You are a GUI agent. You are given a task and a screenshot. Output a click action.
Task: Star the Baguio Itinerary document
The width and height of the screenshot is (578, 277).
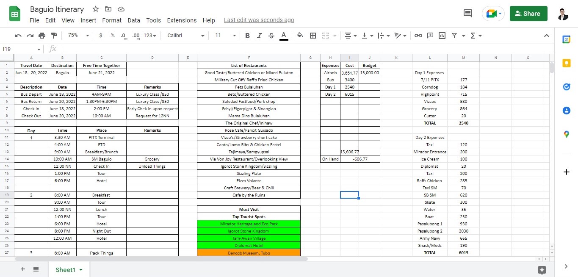96,9
